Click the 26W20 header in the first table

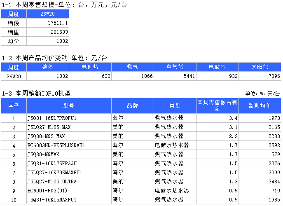coord(48,14)
